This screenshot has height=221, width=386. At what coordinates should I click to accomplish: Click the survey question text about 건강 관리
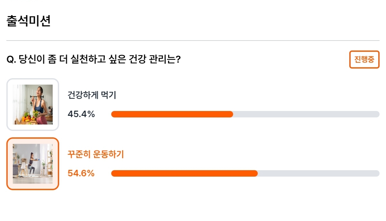point(93,60)
